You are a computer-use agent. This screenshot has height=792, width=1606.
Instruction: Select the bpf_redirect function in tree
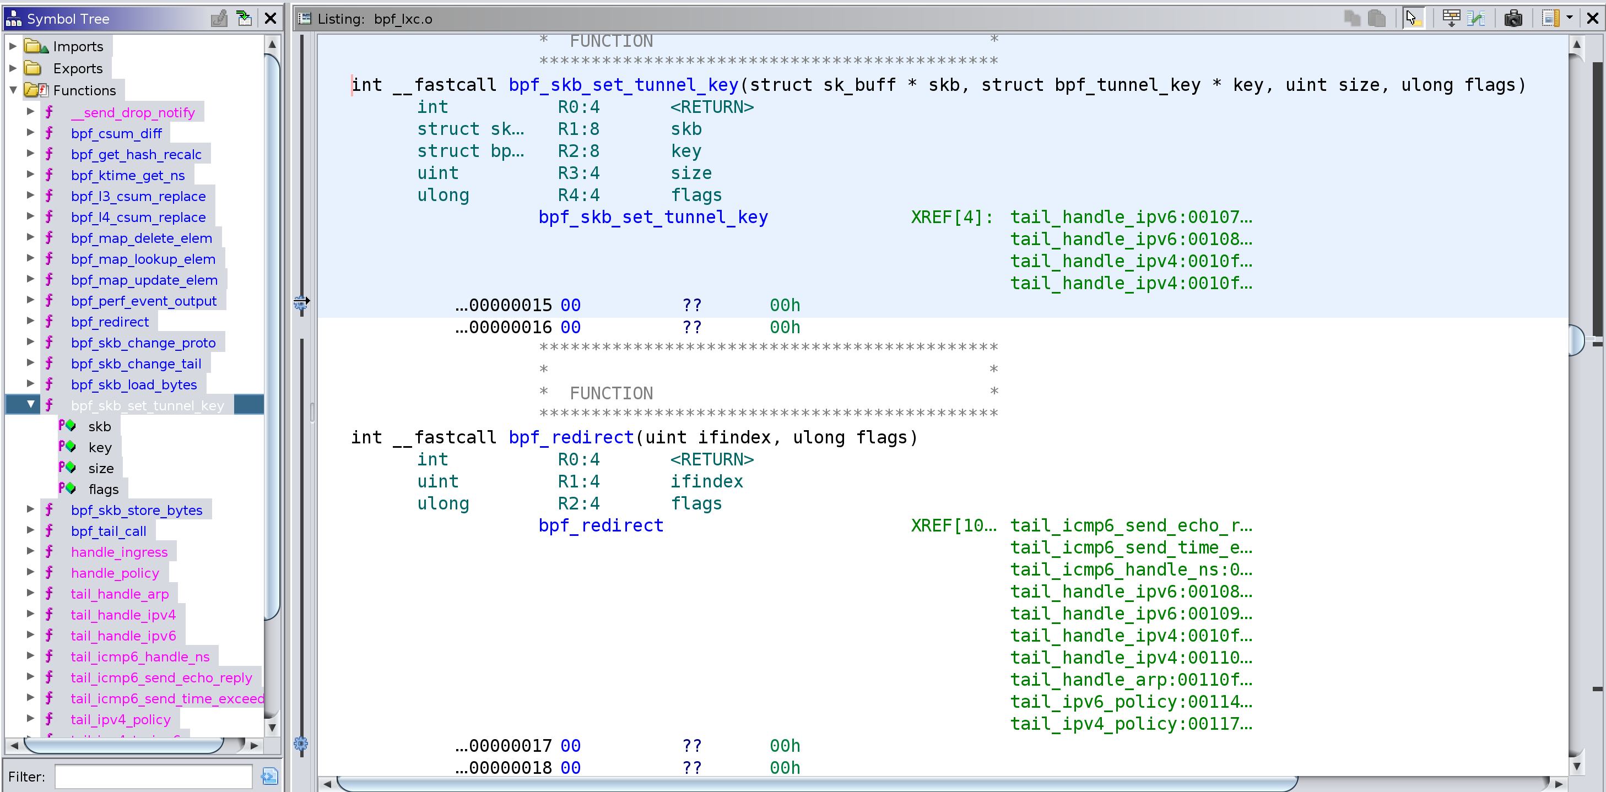pyautogui.click(x=110, y=322)
